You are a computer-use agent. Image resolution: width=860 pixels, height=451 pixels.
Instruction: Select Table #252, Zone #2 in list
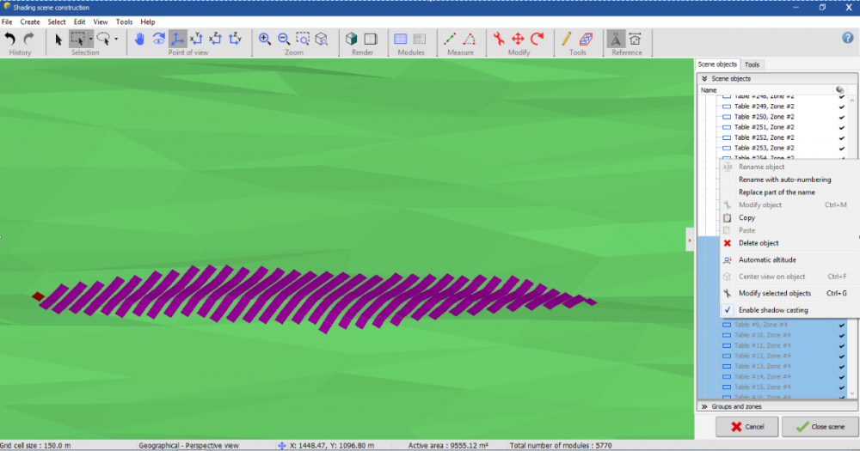pyautogui.click(x=764, y=137)
